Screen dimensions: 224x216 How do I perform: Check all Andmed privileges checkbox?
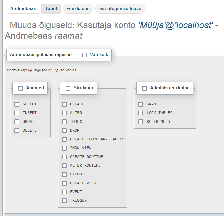tap(21, 88)
